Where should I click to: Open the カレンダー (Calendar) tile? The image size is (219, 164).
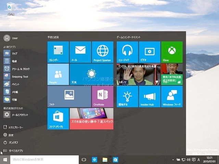click(58, 52)
